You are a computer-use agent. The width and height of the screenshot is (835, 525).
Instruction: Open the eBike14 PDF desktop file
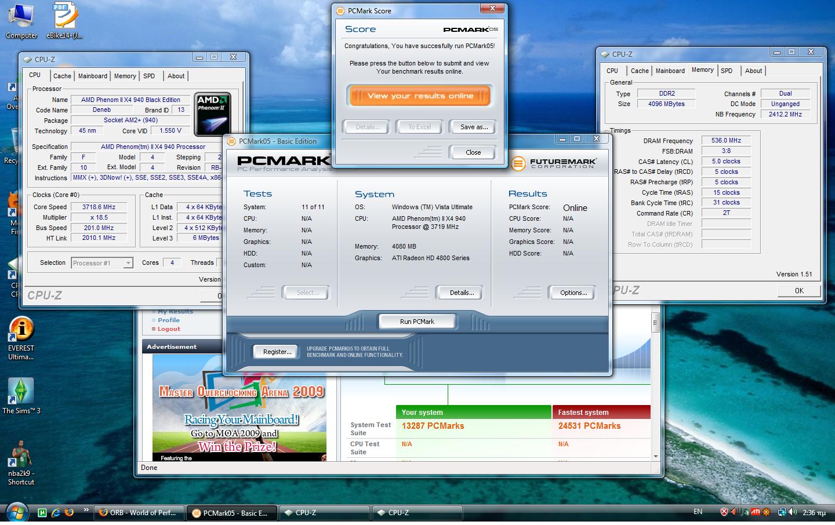(64, 21)
